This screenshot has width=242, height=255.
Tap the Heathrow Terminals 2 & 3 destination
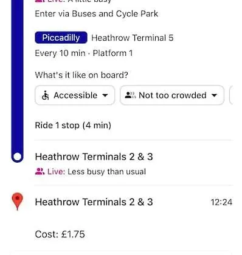(x=94, y=202)
